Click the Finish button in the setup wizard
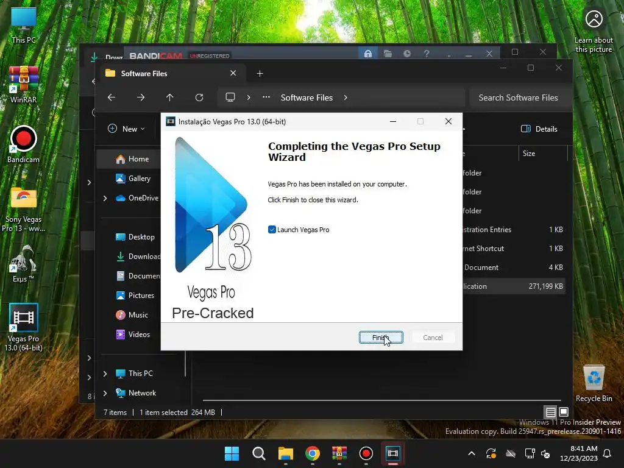The height and width of the screenshot is (468, 624). (381, 338)
